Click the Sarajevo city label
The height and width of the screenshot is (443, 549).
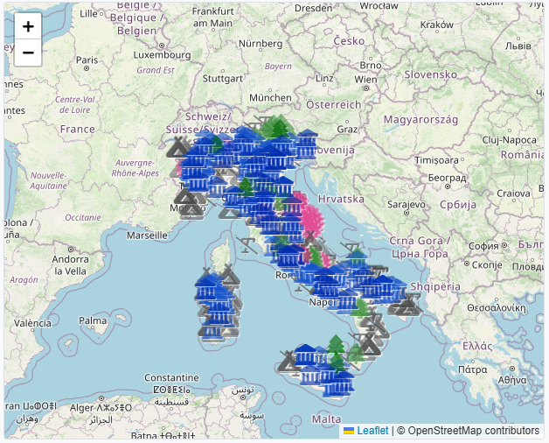click(x=407, y=205)
